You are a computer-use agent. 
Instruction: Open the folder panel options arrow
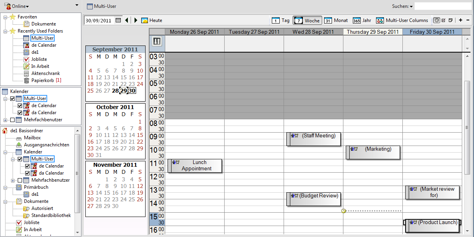[x=77, y=5]
